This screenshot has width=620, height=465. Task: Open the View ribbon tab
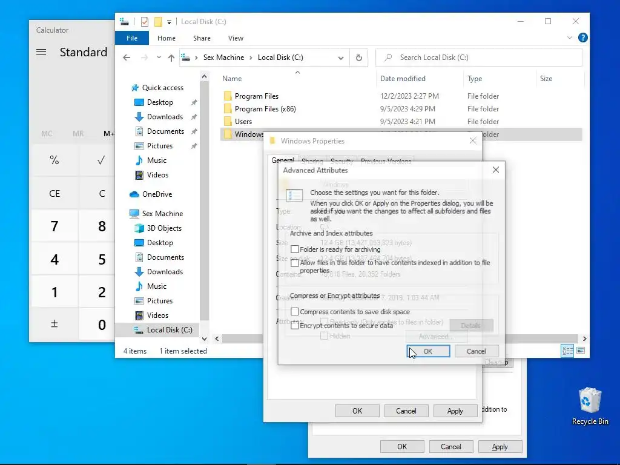click(x=236, y=38)
